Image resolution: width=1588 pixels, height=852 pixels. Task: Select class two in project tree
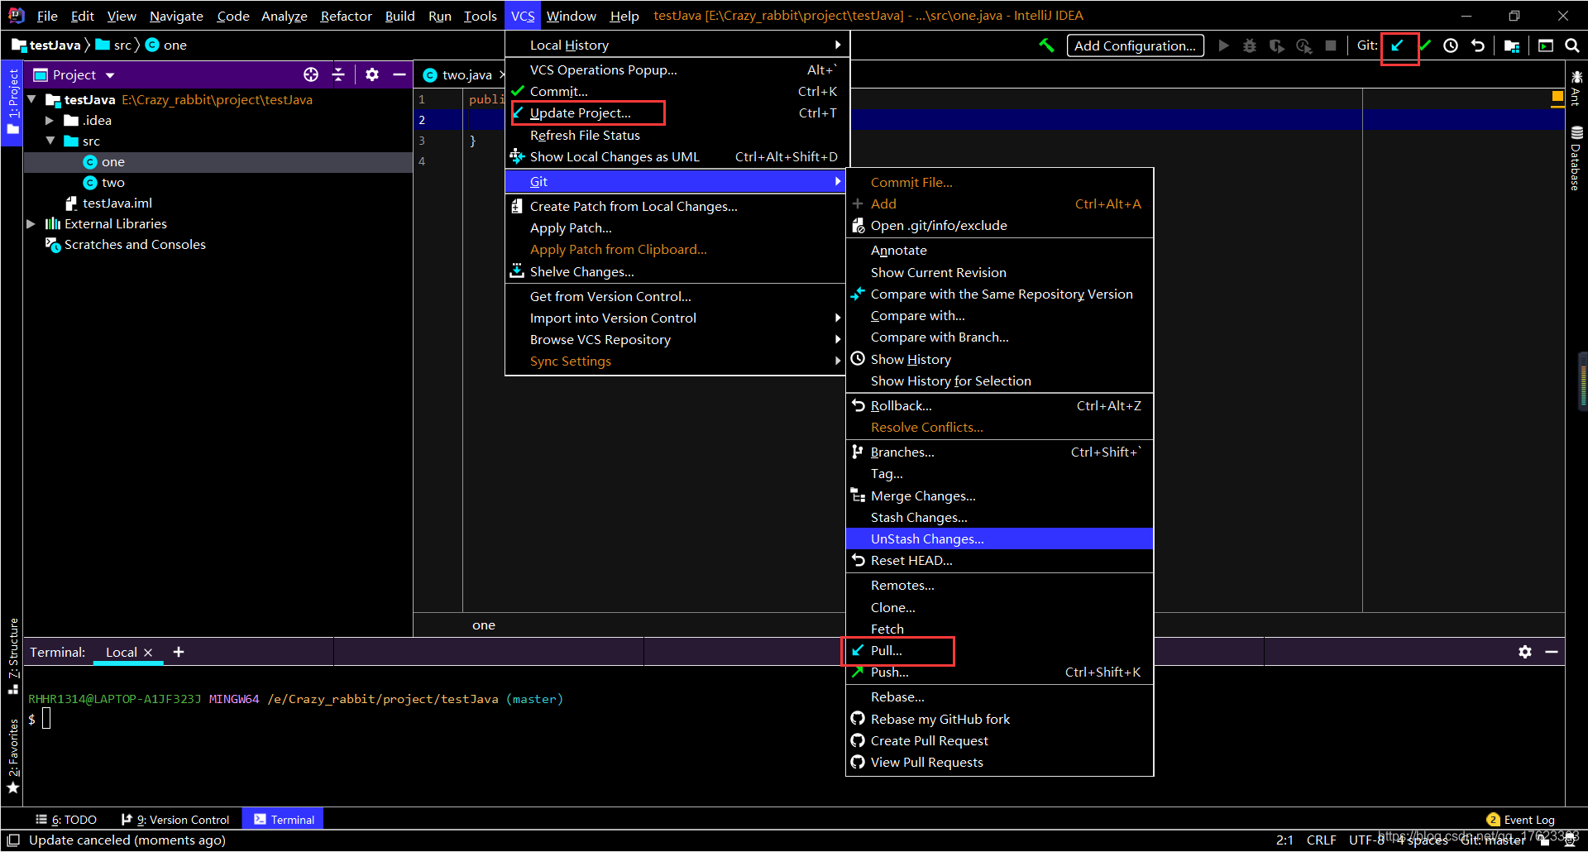[113, 182]
